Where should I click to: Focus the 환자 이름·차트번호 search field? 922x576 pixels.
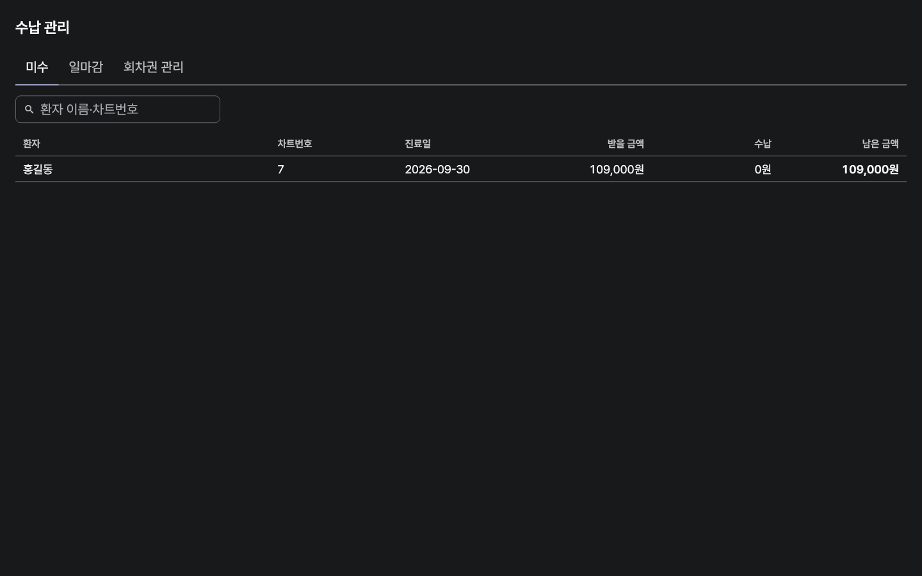point(118,109)
